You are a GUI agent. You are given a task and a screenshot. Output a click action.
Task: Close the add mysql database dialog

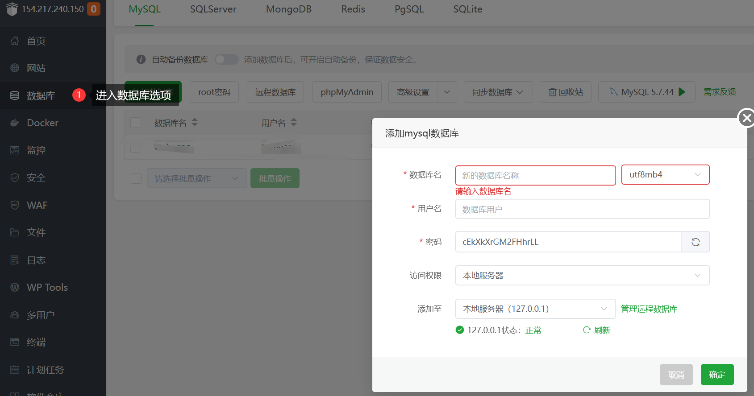pos(746,118)
